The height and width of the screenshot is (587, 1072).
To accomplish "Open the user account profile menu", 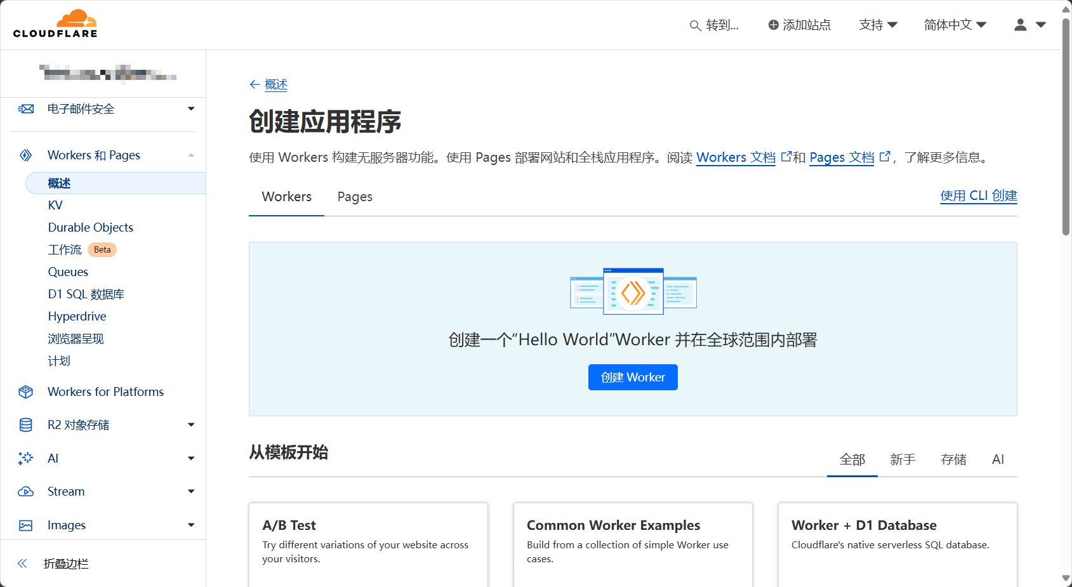I will [1029, 25].
